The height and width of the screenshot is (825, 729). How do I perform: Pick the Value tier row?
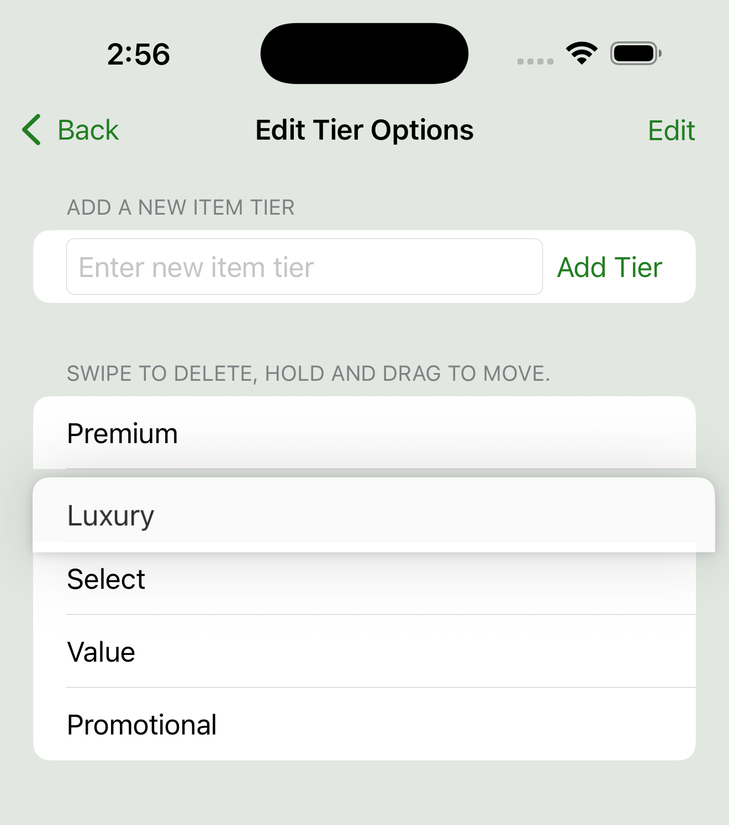click(364, 652)
